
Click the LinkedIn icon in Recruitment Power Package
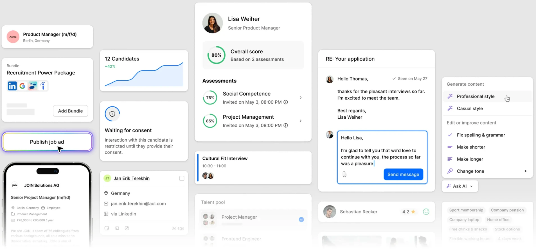(x=12, y=86)
